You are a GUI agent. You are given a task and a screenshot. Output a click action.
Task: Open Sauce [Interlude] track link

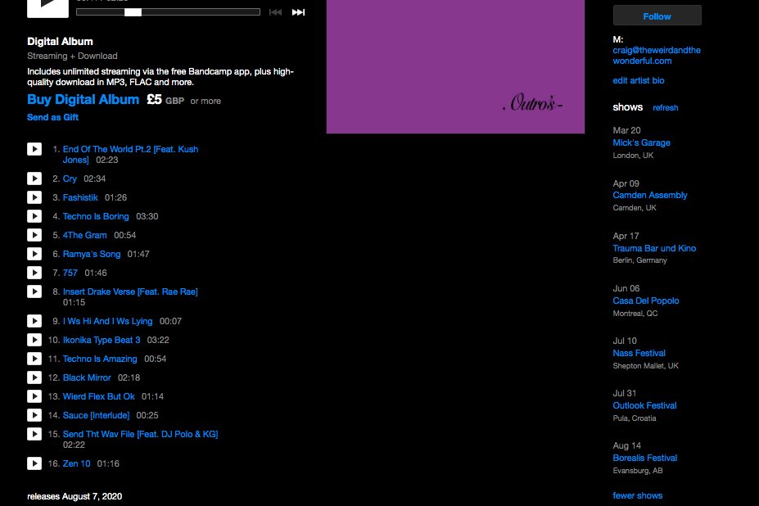point(97,415)
